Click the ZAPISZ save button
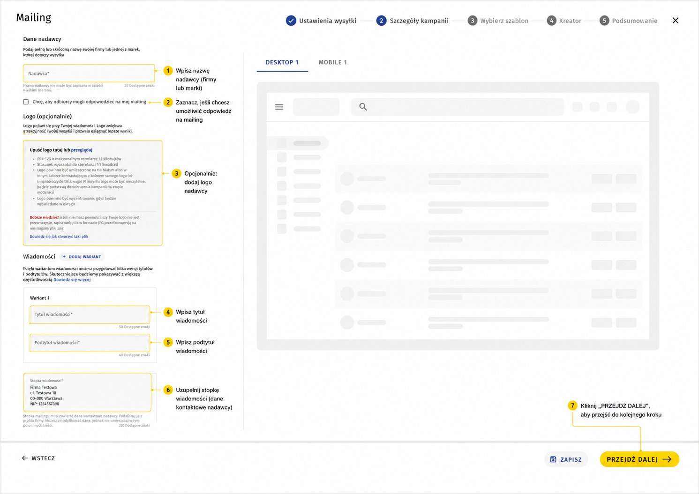This screenshot has height=494, width=699. [566, 459]
